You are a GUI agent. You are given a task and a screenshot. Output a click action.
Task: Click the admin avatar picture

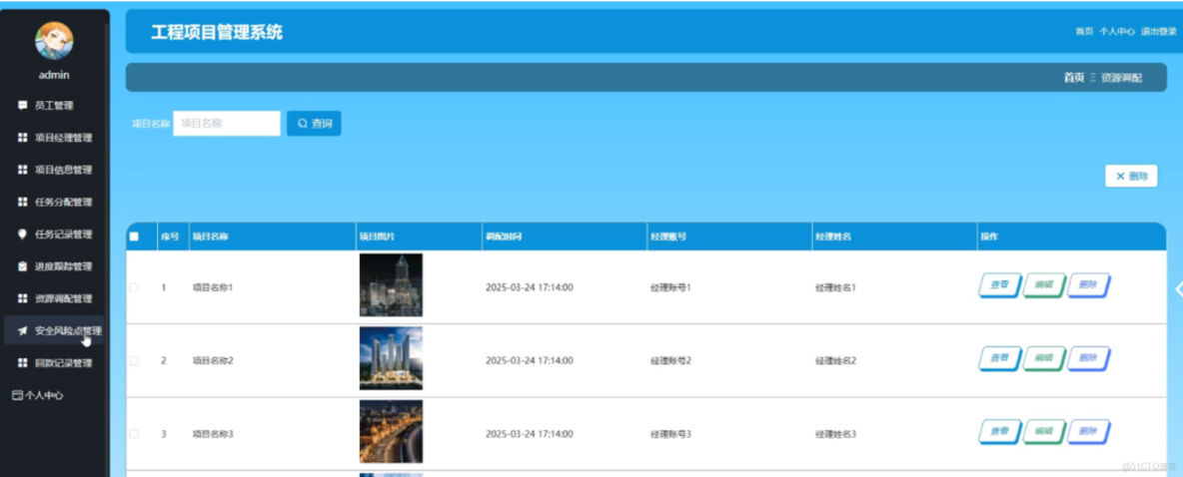click(54, 40)
